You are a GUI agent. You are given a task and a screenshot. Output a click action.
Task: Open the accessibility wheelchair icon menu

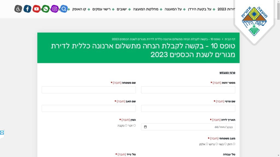tap(18, 9)
